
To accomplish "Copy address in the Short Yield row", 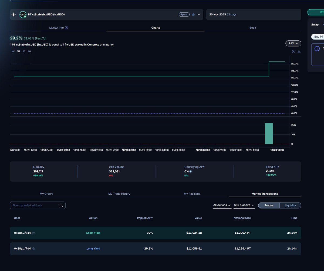I will [x=34, y=233].
